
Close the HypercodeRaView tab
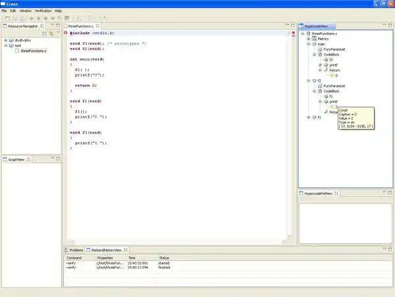coord(336,193)
